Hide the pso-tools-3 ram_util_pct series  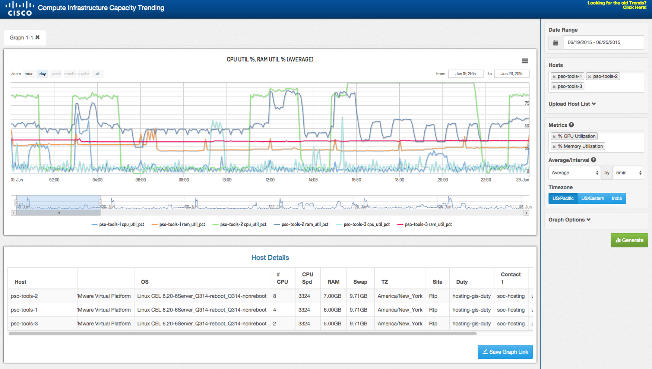pyautogui.click(x=428, y=224)
